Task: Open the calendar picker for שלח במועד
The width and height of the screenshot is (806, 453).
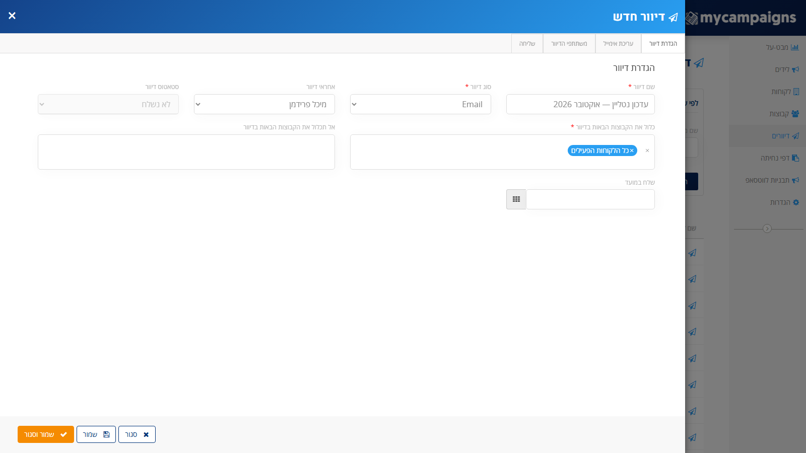Action: click(x=516, y=199)
